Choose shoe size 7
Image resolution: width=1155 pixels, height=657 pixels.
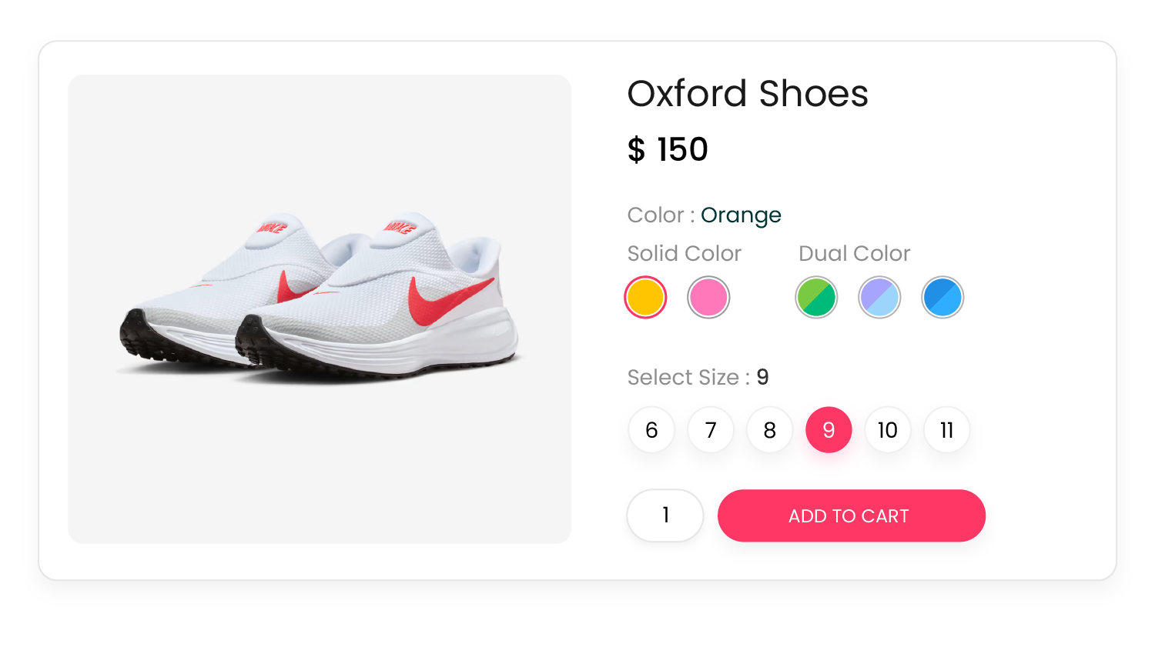click(711, 430)
